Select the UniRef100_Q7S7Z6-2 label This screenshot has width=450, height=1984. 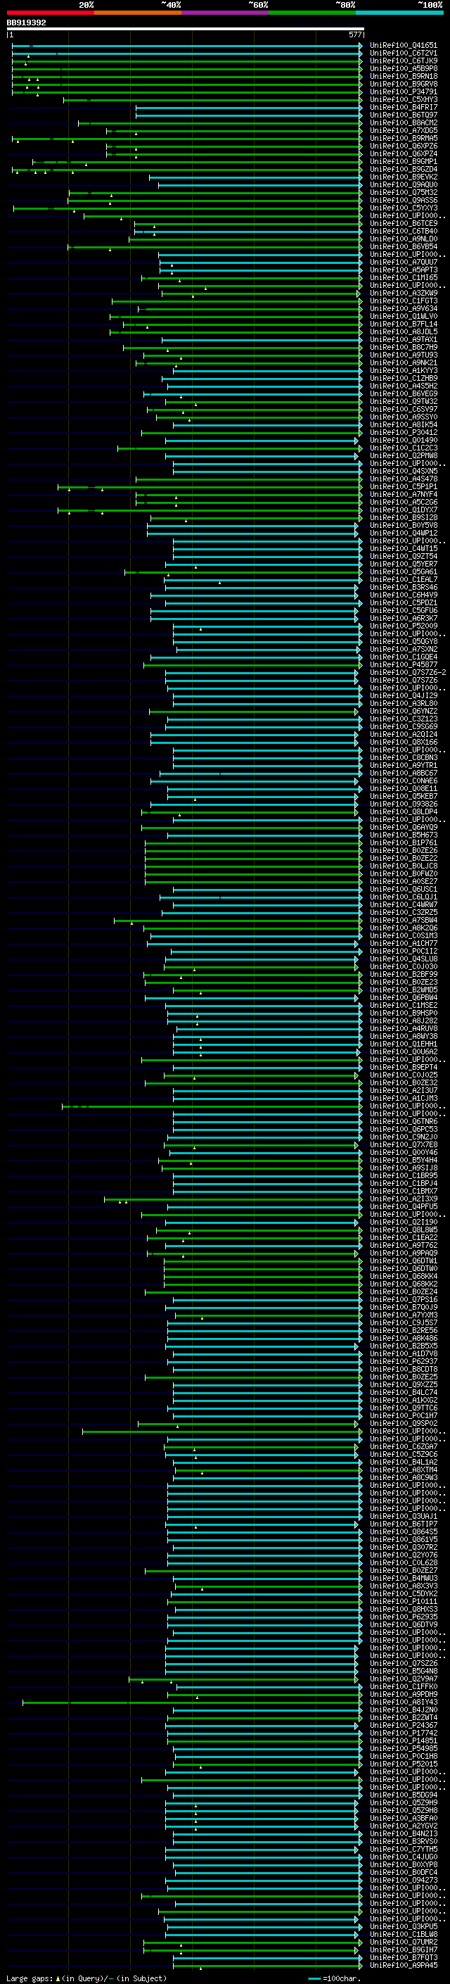[408, 672]
